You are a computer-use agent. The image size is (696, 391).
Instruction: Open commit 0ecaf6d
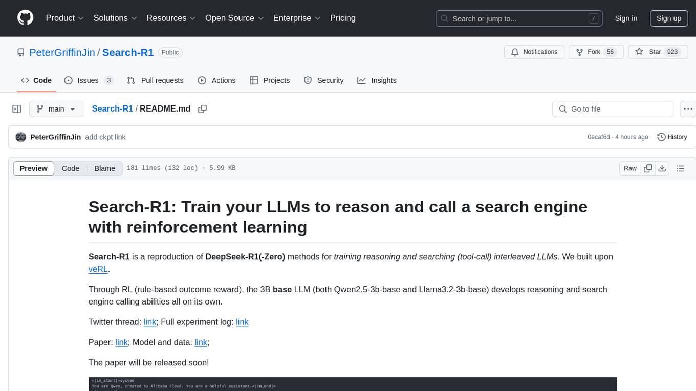pos(599,137)
